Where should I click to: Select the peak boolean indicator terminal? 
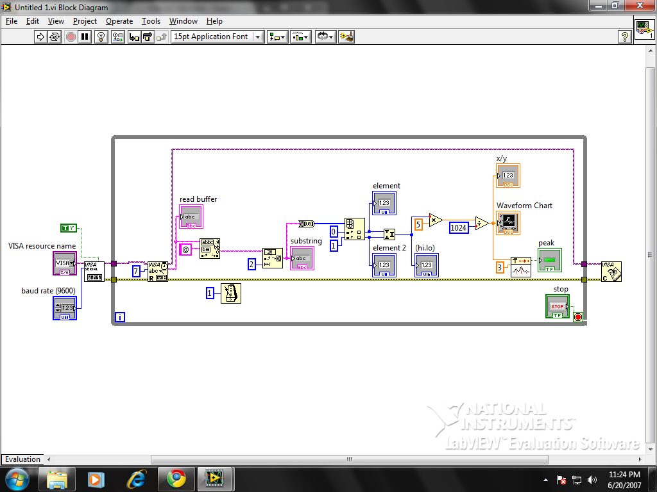550,260
